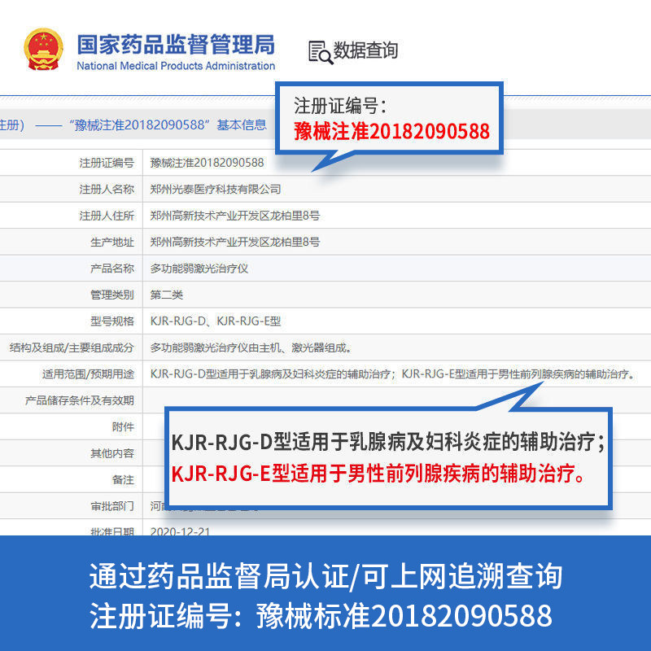This screenshot has width=651, height=651.
Task: Click the National Medical Products Administration text
Action: pyautogui.click(x=176, y=66)
